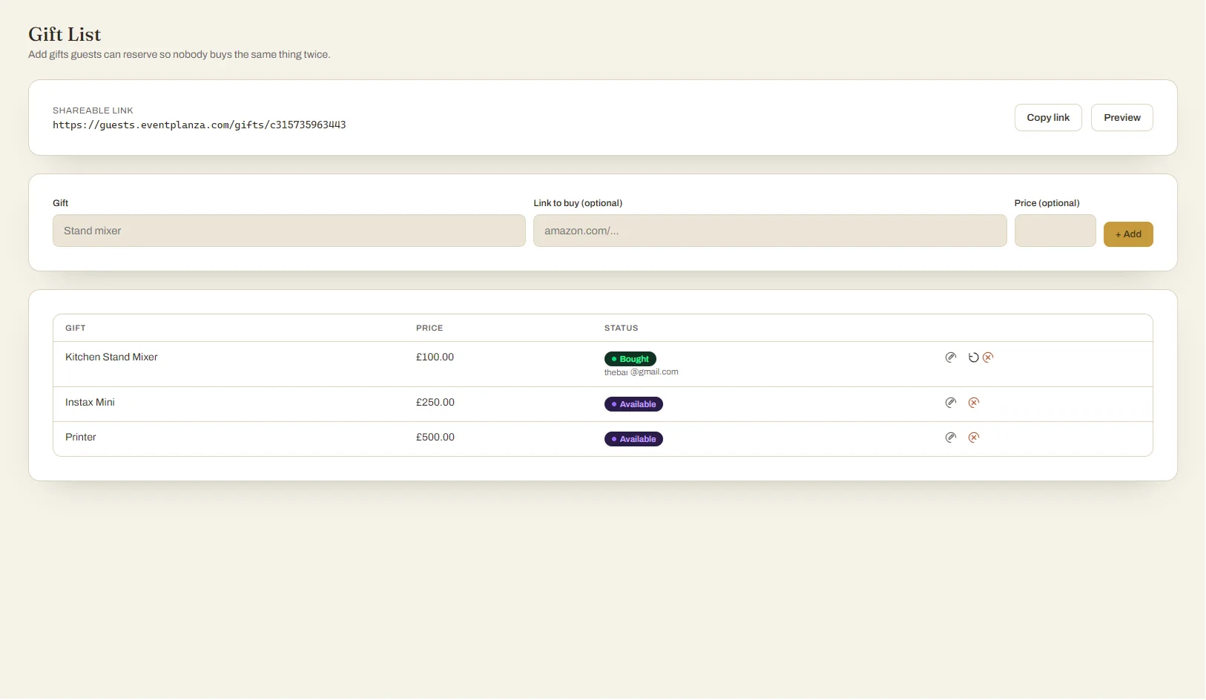Reset the Kitchen Stand Mixer bought status
The image size is (1206, 700).
coord(974,357)
